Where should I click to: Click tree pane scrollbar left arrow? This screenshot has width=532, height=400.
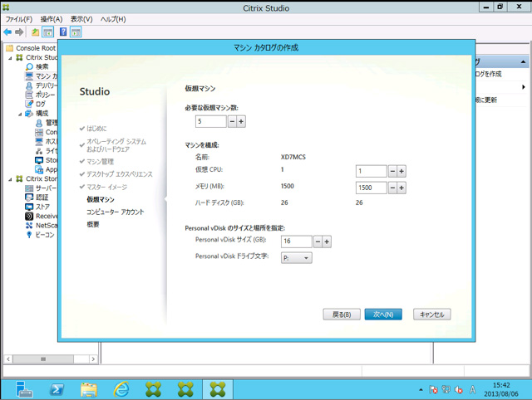(8, 359)
